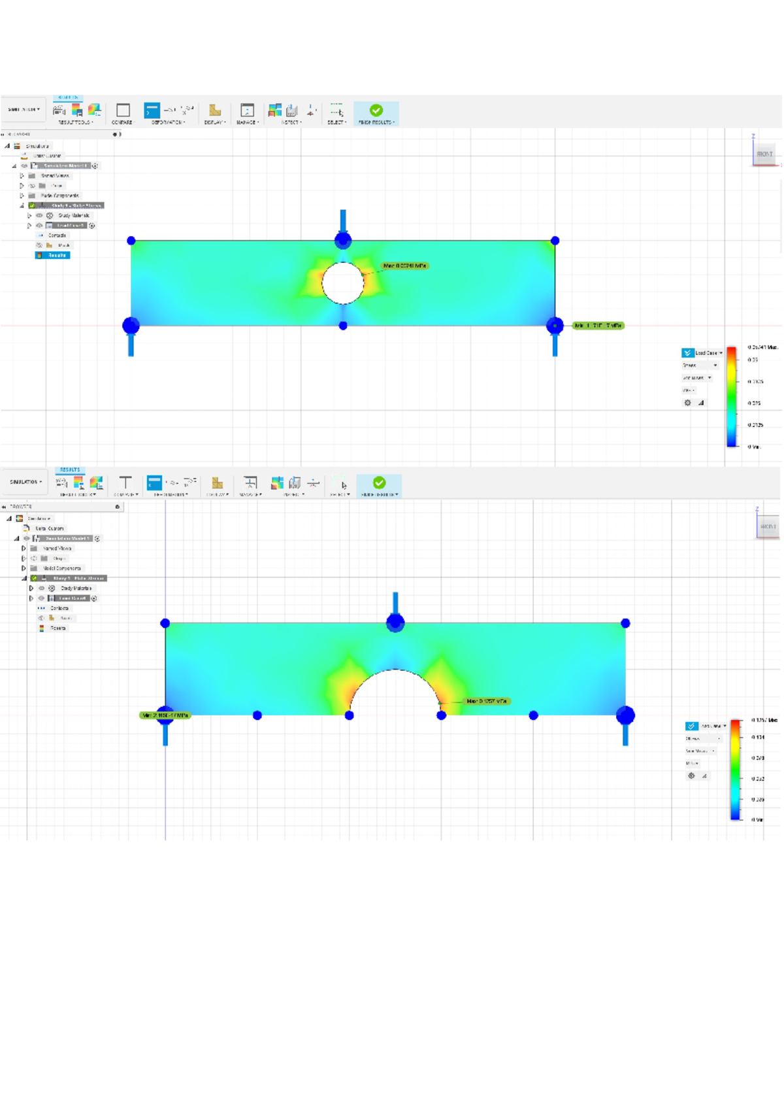The height and width of the screenshot is (1109, 784).
Task: Click Select tool icon in circular-hole plate window
Action: pos(336,110)
